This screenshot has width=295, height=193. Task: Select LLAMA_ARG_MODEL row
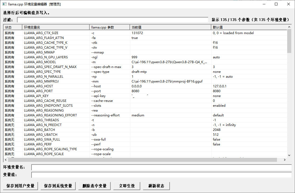(x=145, y=62)
